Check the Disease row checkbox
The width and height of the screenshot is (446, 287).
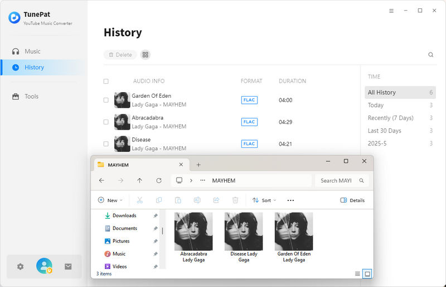pyautogui.click(x=106, y=144)
